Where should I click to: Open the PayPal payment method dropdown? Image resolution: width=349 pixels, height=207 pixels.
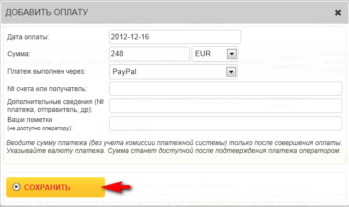174,72
